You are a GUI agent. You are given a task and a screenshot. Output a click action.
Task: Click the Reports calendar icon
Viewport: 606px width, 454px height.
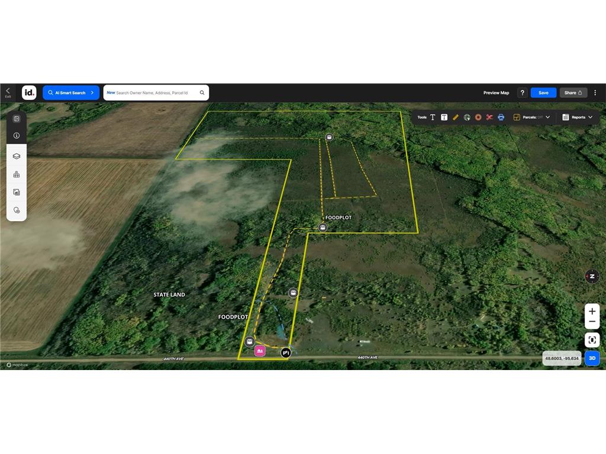565,118
